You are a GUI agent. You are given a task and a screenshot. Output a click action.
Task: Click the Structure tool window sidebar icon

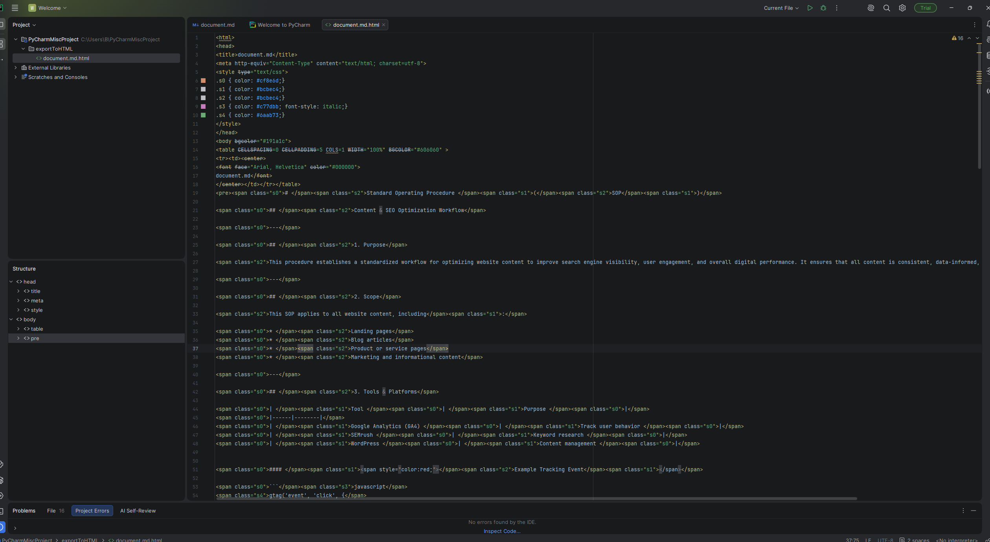[x=2, y=44]
